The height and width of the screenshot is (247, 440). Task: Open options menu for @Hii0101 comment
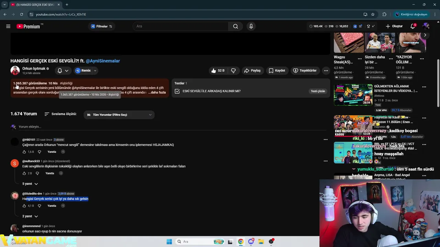click(x=326, y=140)
